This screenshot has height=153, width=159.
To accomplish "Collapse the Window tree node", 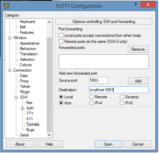I will 9,38.
